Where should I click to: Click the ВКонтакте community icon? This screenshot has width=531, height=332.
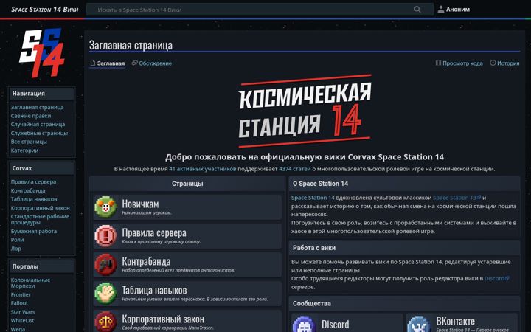[419, 324]
